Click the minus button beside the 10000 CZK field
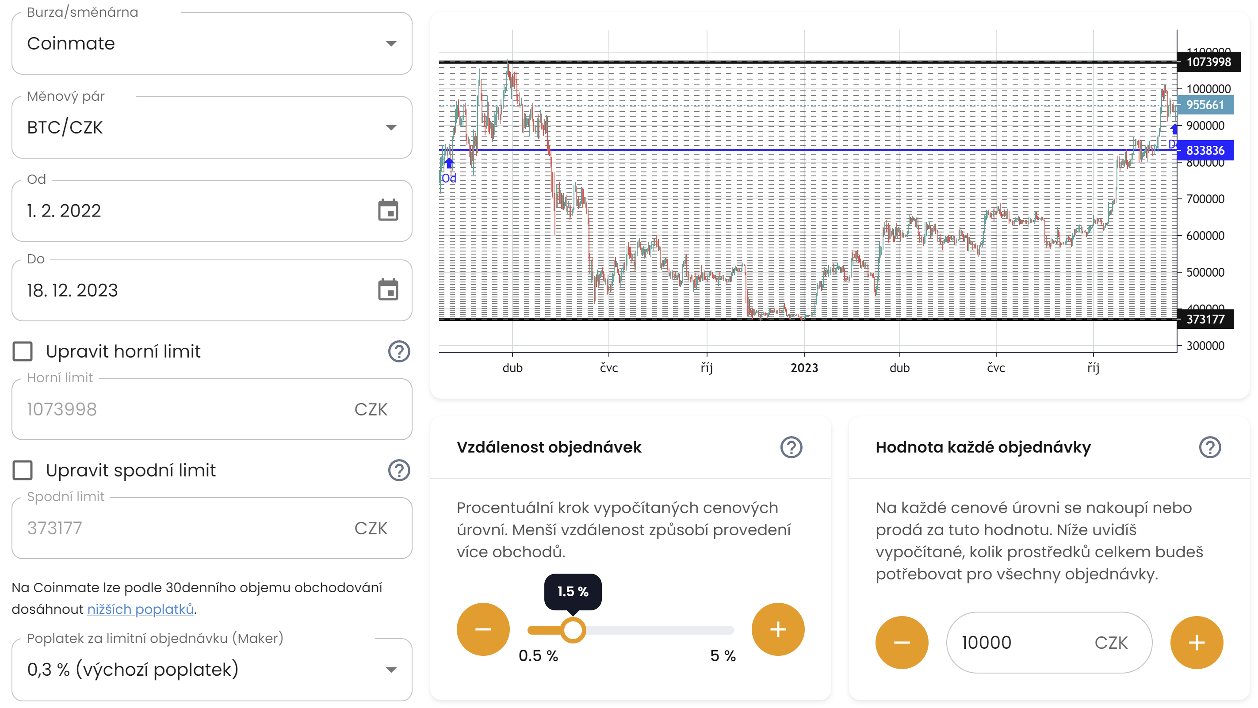The height and width of the screenshot is (708, 1258). [902, 642]
